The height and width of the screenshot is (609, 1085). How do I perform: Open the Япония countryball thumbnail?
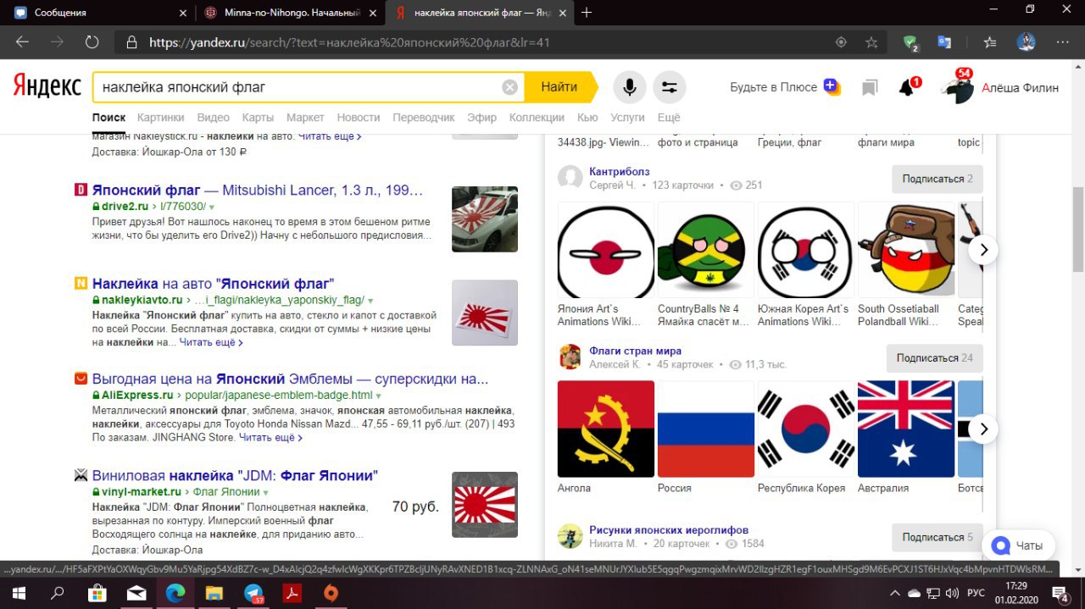[x=606, y=250]
